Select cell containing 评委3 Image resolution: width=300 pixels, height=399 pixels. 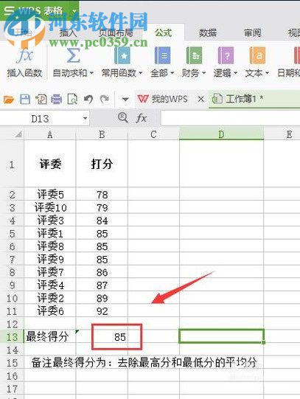point(50,221)
